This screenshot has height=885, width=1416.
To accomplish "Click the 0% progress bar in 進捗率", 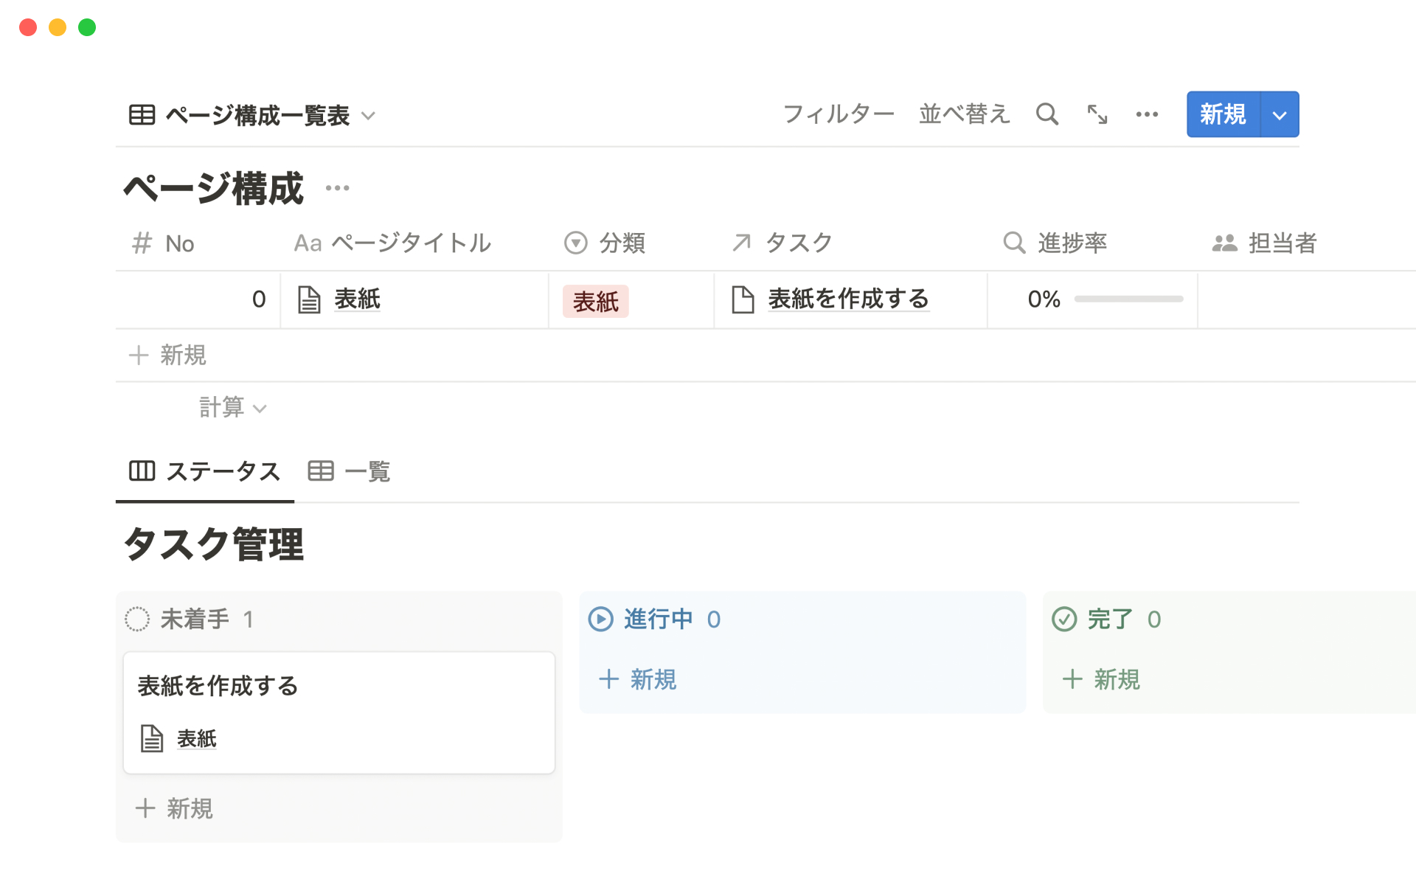I will pyautogui.click(x=1128, y=299).
